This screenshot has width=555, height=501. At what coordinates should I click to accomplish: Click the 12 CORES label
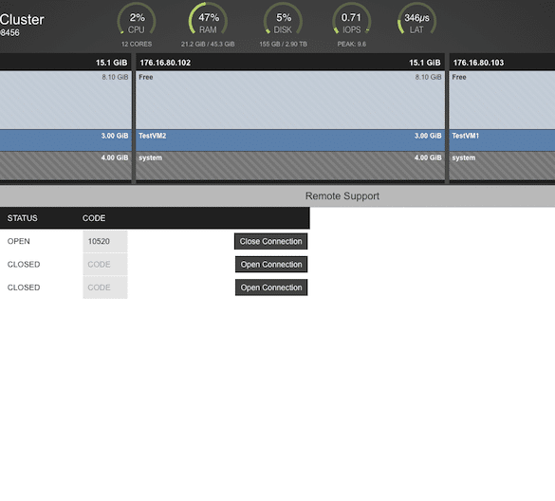pos(137,45)
